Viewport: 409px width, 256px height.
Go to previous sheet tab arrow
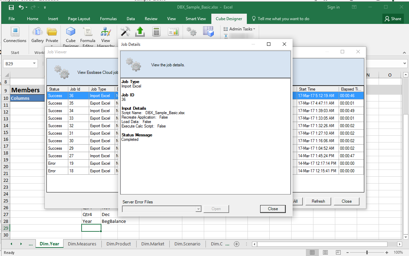pos(11,244)
